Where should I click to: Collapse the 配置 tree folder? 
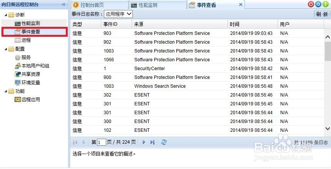(6, 49)
